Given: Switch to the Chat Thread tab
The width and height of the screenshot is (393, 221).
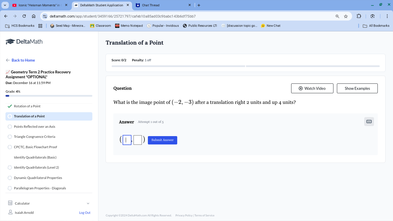Looking at the screenshot, I should [163, 5].
